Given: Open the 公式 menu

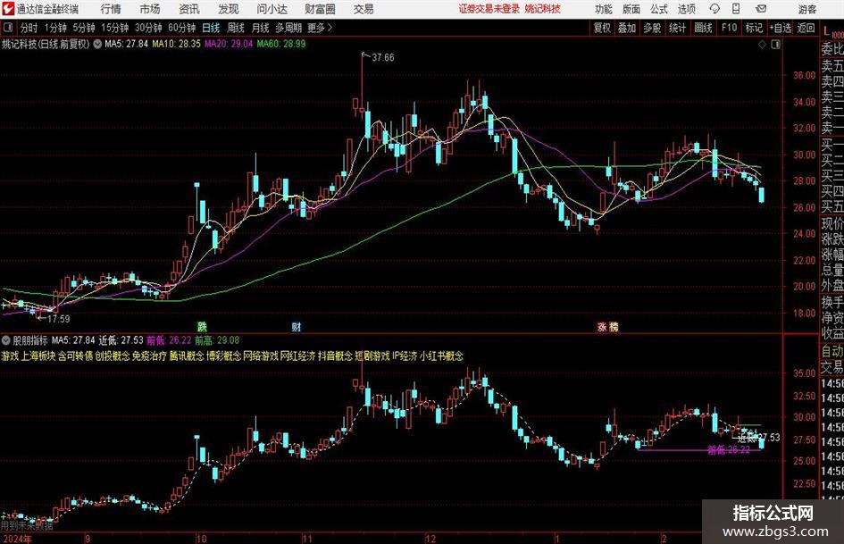Looking at the screenshot, I should (659, 9).
